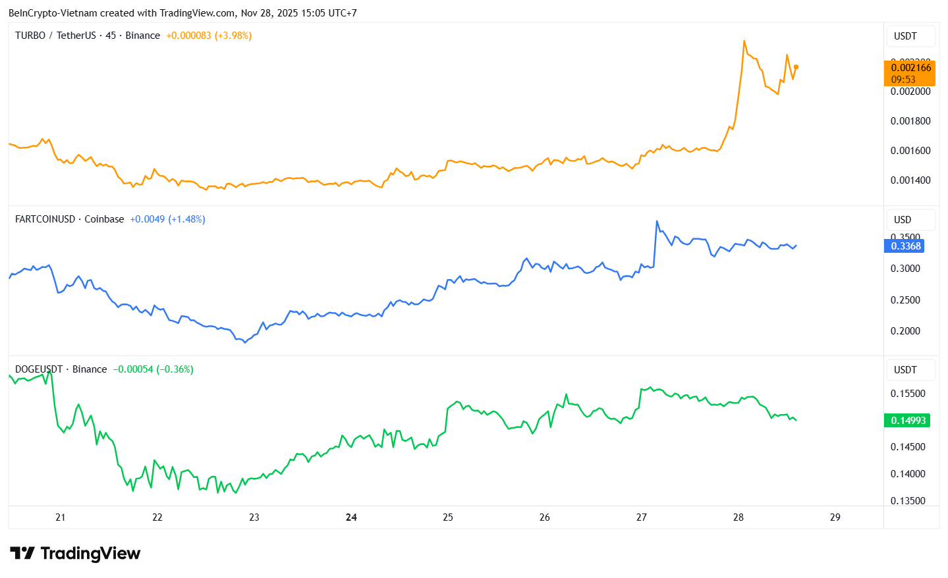948x578 pixels.
Task: Open the USD currency selector for FARTCOIN pane
Action: click(x=910, y=220)
